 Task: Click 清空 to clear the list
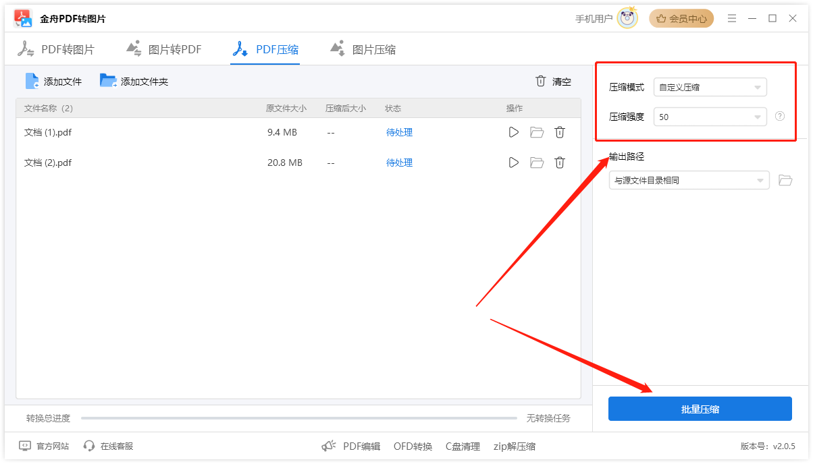coord(553,81)
